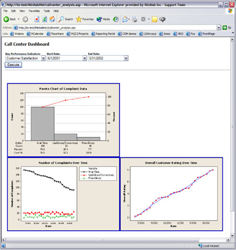Open the File menu
The height and width of the screenshot is (250, 236).
(x=5, y=11)
